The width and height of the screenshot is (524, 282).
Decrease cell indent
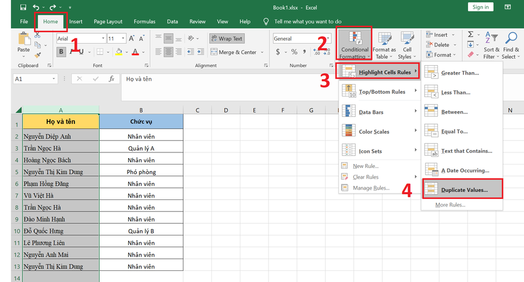pos(191,52)
